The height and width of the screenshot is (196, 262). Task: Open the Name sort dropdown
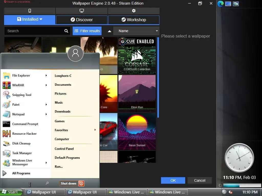point(136,31)
